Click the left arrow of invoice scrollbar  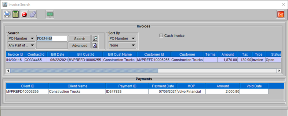8,71
